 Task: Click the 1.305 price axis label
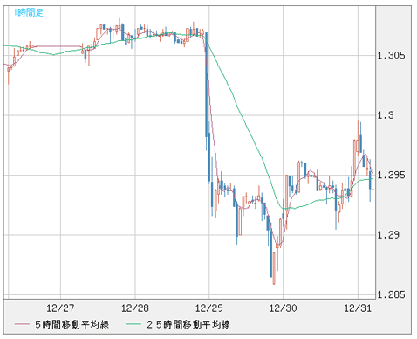[x=391, y=55]
